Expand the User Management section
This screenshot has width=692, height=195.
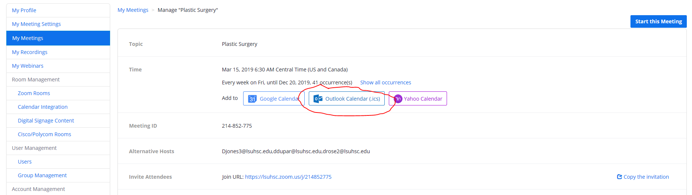pos(34,148)
